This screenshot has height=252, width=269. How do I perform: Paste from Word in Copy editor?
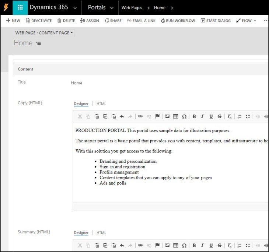coord(113,116)
